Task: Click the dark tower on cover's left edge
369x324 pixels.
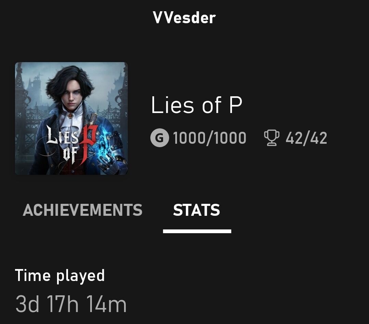Action: tap(20, 89)
